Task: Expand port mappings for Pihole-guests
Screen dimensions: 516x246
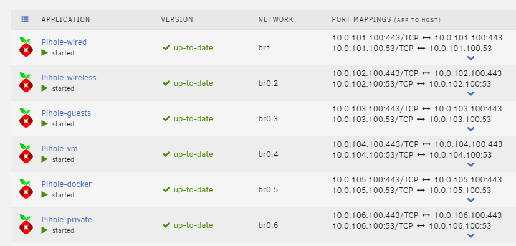Action: tap(471, 130)
